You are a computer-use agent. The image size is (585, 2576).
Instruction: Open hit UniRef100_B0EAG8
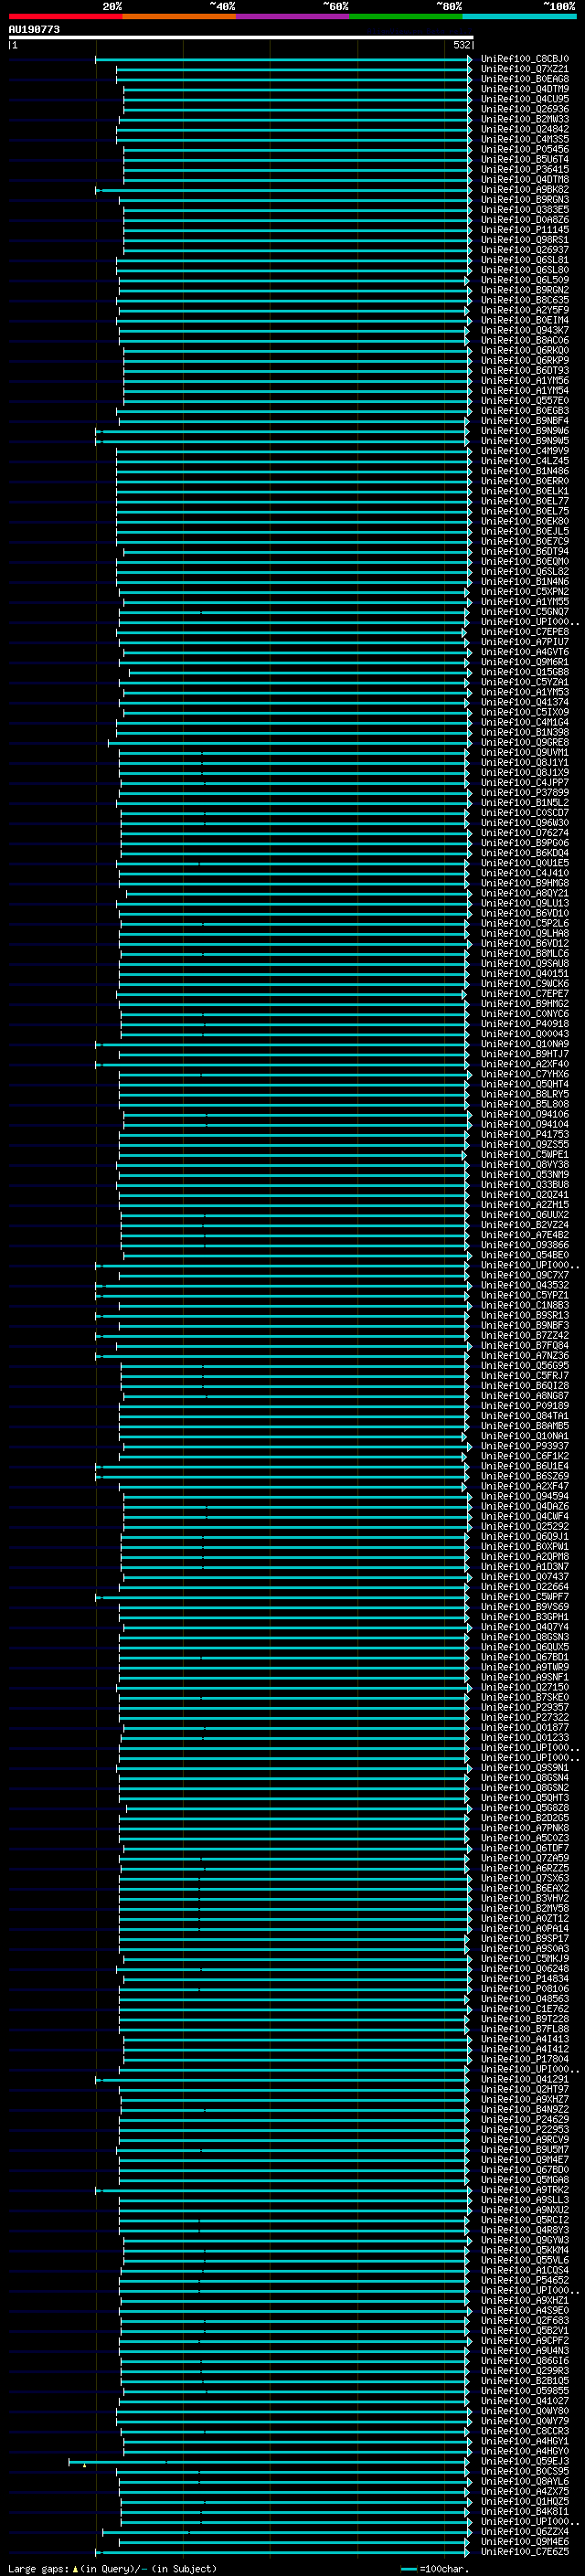tap(525, 79)
